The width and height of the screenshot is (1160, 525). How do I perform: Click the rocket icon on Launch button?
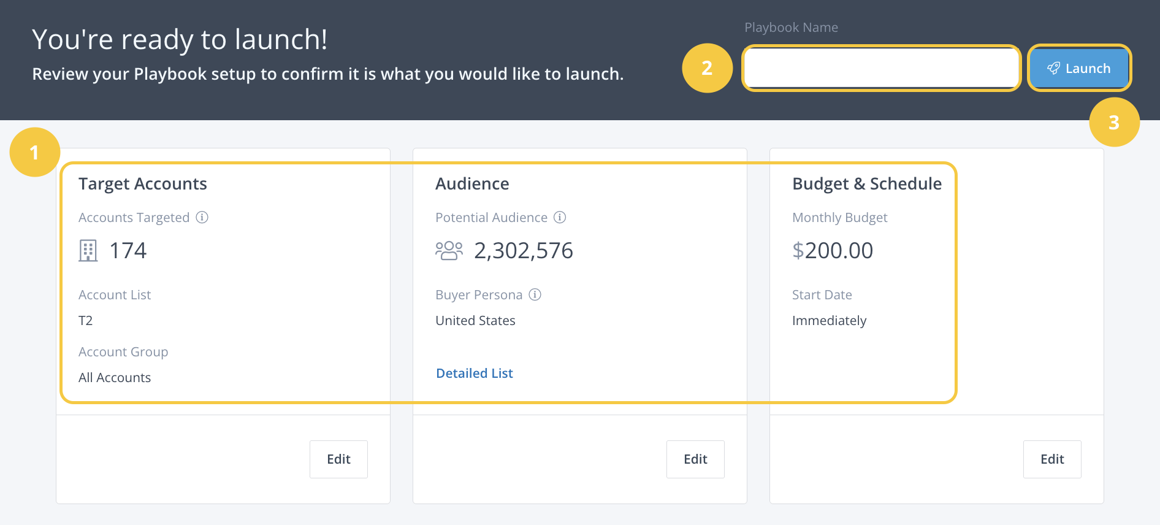click(x=1053, y=68)
